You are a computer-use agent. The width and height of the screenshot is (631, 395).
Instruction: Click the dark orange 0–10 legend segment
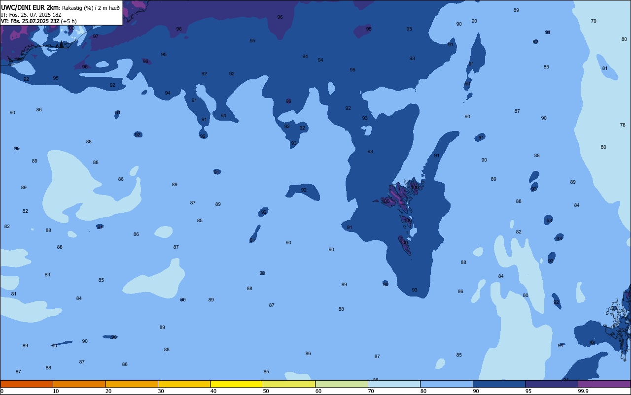tap(27, 384)
